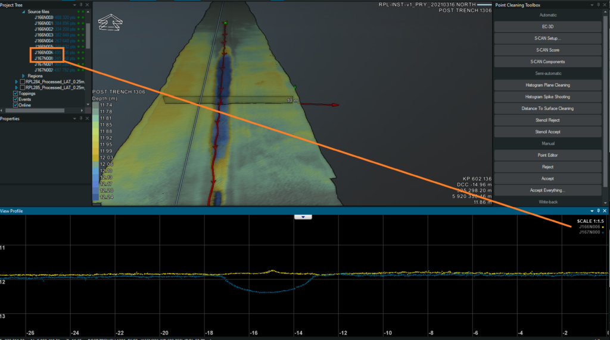Toggle first green dot on the Source files row
The width and height of the screenshot is (610, 340).
click(x=79, y=12)
